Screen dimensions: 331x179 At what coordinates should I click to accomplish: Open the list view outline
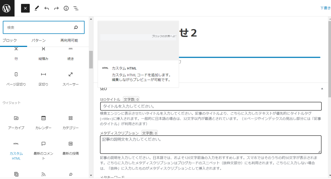pos(76,8)
